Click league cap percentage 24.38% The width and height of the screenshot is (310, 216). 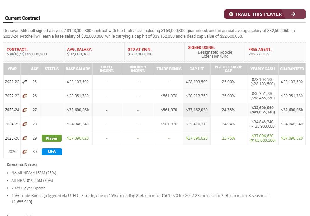point(228,110)
